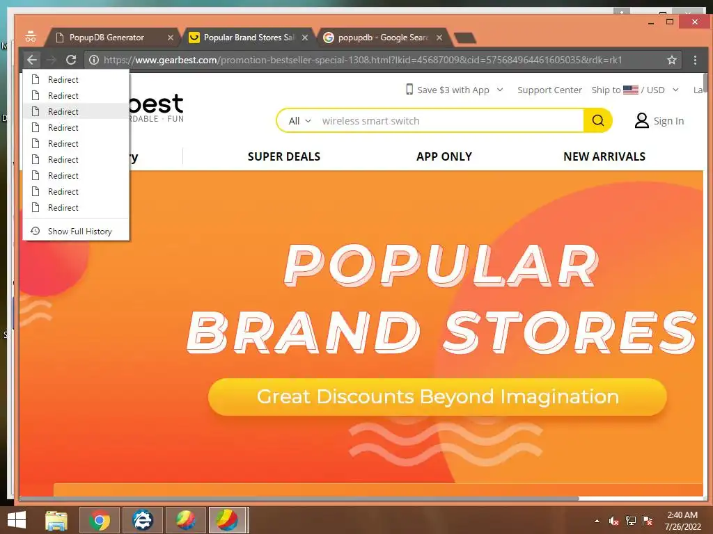713x534 pixels.
Task: Open the All categories search dropdown
Action: pyautogui.click(x=299, y=121)
